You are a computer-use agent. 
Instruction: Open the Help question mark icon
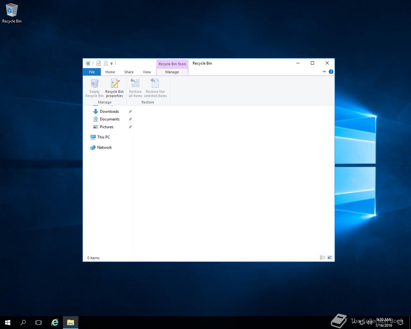coord(331,72)
